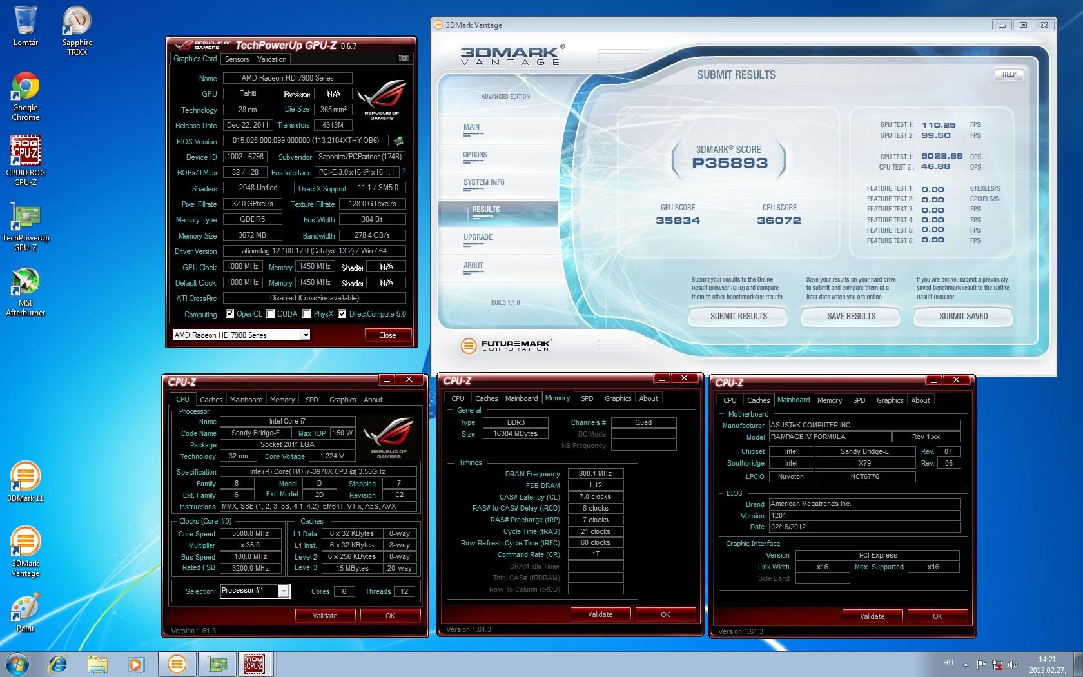
Task: Toggle the OpenCL checkbox in GPU-Z
Action: [x=230, y=314]
